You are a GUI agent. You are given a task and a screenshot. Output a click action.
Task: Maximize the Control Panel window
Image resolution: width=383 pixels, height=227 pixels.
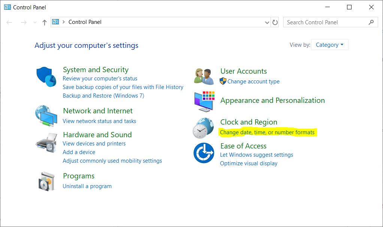(x=349, y=7)
